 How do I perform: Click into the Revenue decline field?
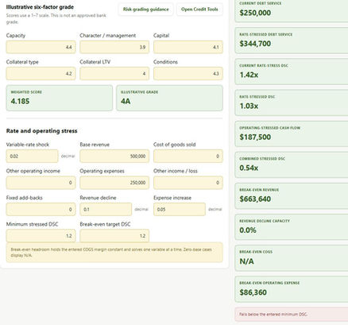tap(106, 209)
